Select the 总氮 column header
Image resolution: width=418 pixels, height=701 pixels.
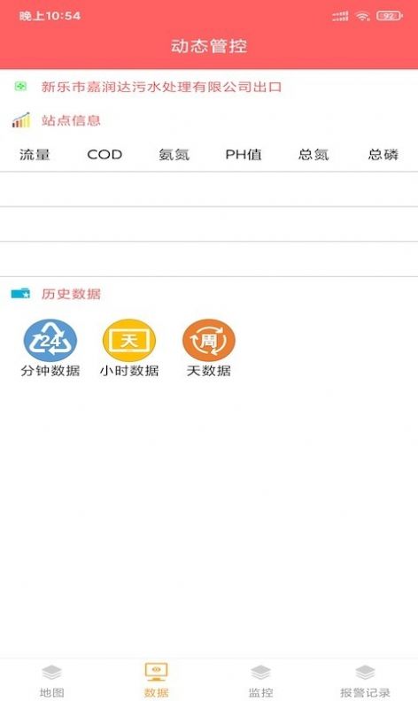click(x=313, y=155)
